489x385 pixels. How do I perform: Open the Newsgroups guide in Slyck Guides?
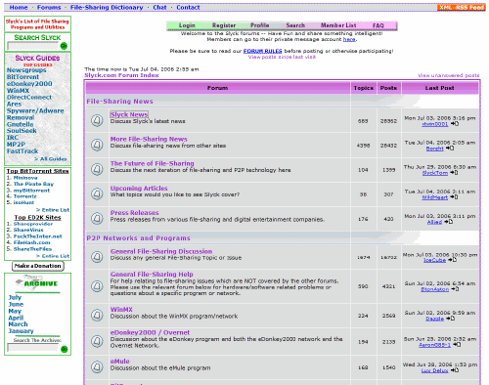tap(26, 70)
